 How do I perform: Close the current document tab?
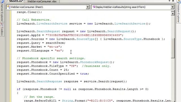pyautogui.click(x=173, y=1)
